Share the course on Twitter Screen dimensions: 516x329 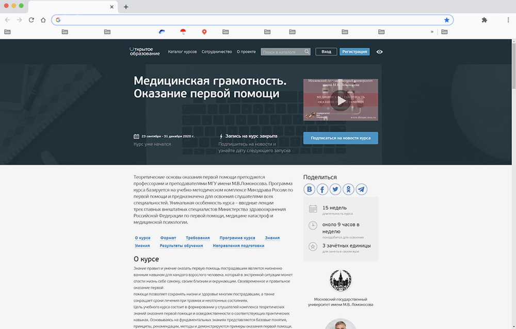[335, 189]
